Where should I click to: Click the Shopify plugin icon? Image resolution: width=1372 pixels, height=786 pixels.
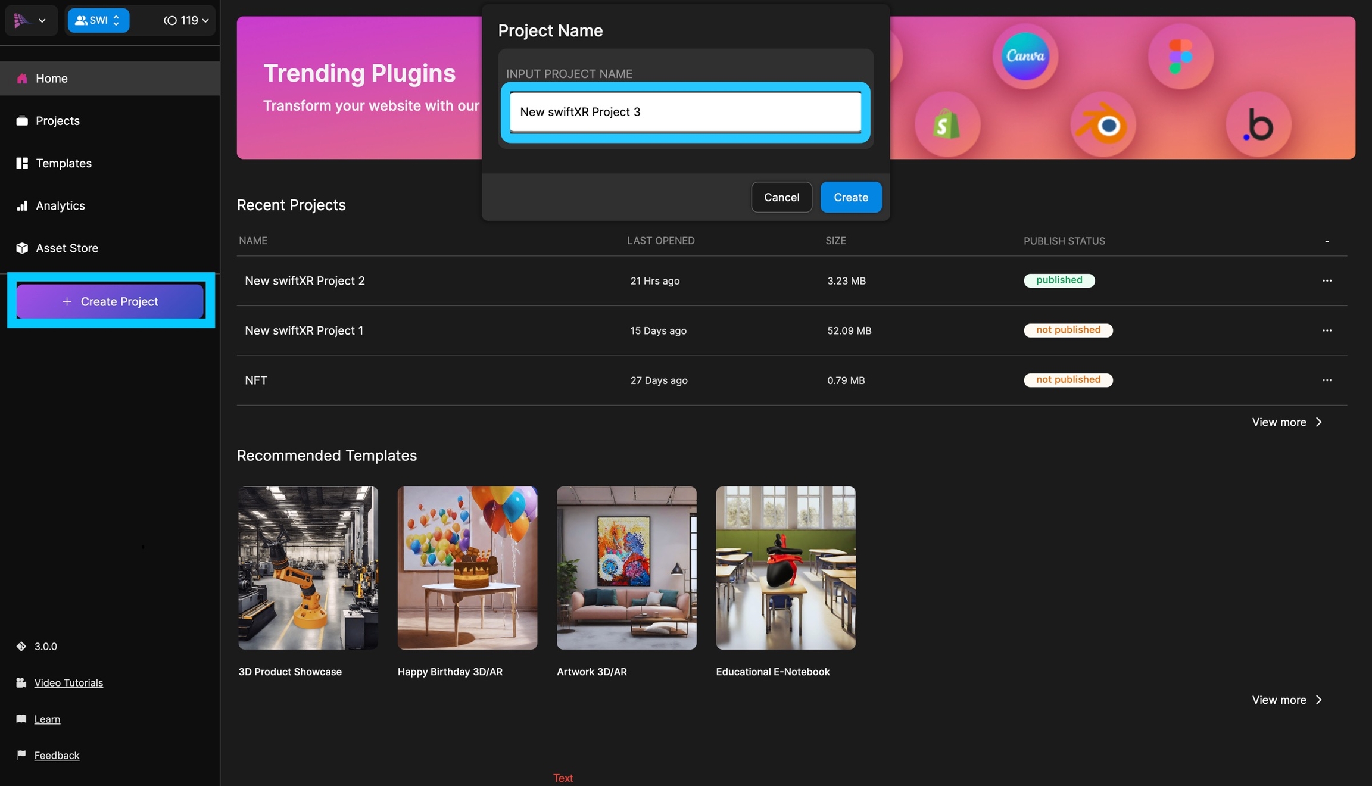click(947, 124)
